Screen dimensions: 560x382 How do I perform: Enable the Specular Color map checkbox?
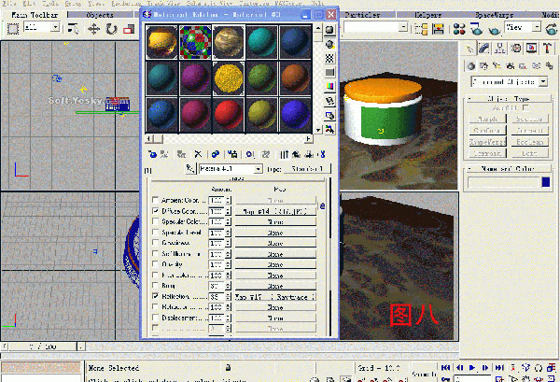coord(155,221)
